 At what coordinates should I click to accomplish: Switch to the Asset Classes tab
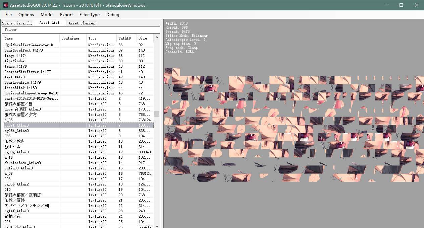[x=82, y=23]
